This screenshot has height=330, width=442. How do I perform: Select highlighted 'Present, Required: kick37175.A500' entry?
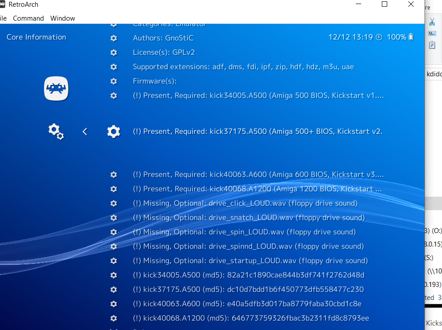tap(258, 132)
